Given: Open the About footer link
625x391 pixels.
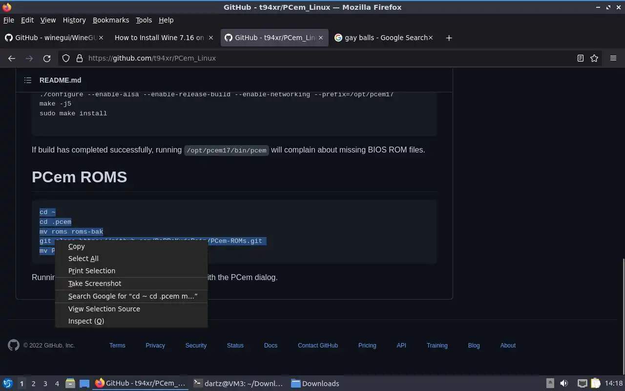Looking at the screenshot, I should point(508,346).
